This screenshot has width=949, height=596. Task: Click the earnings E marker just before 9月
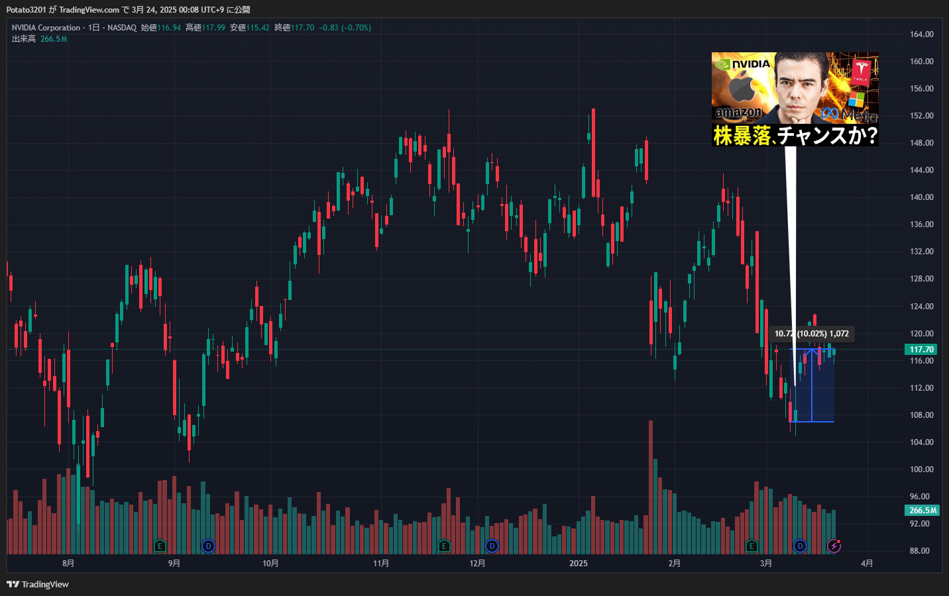pyautogui.click(x=159, y=546)
